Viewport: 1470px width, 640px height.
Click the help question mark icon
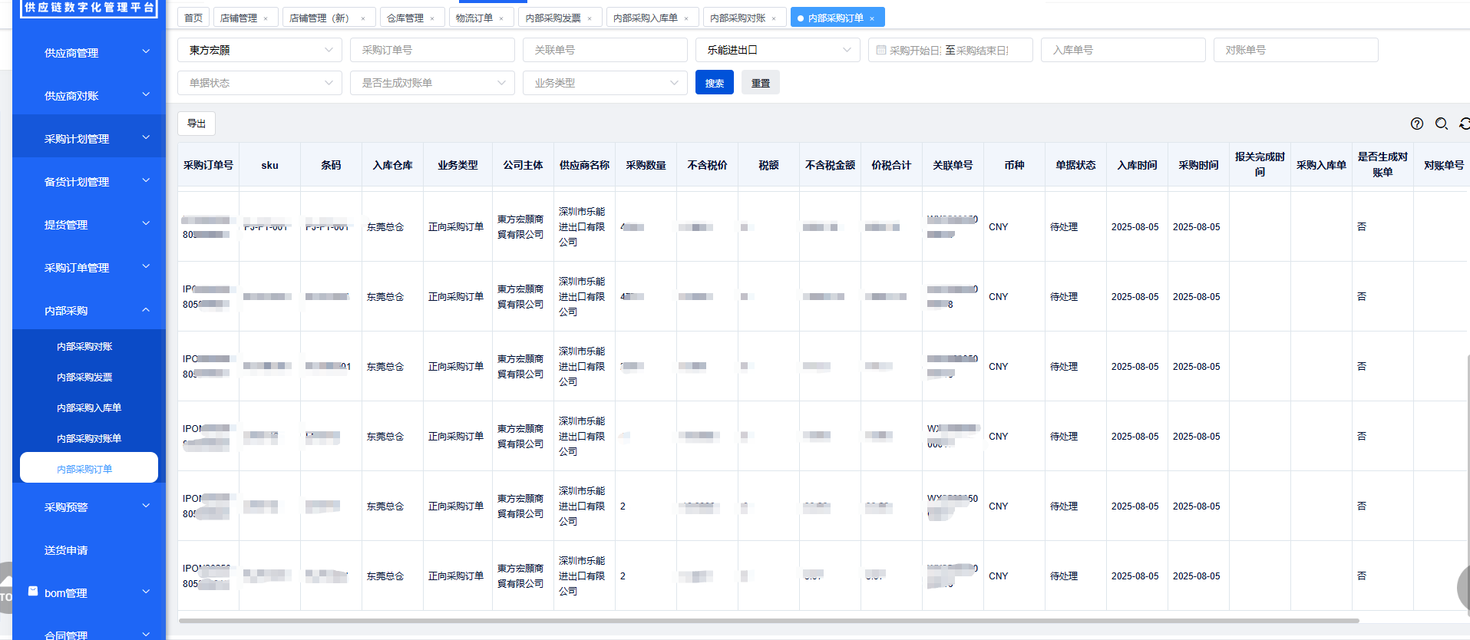pos(1417,124)
